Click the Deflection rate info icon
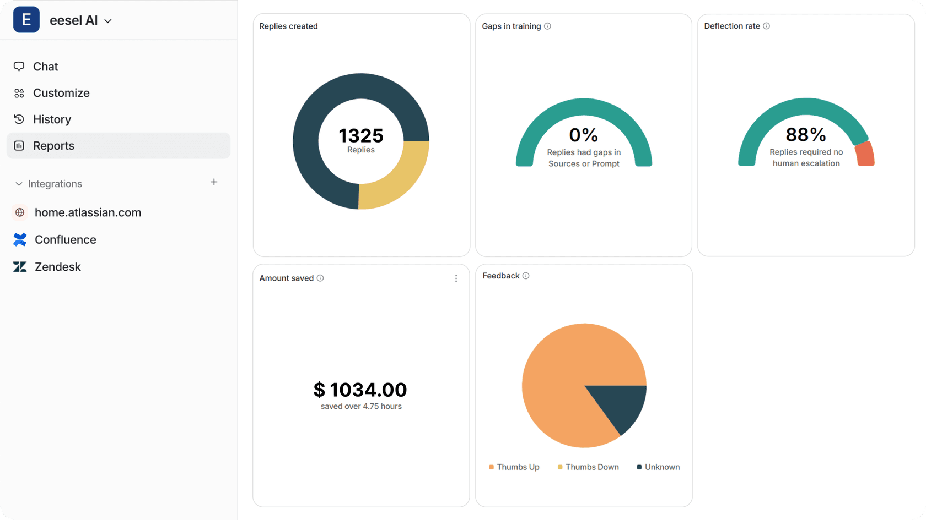The height and width of the screenshot is (520, 926). [x=766, y=26]
